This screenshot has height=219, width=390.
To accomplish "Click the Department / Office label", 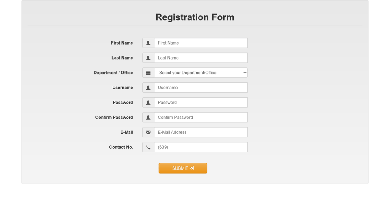I will (113, 73).
